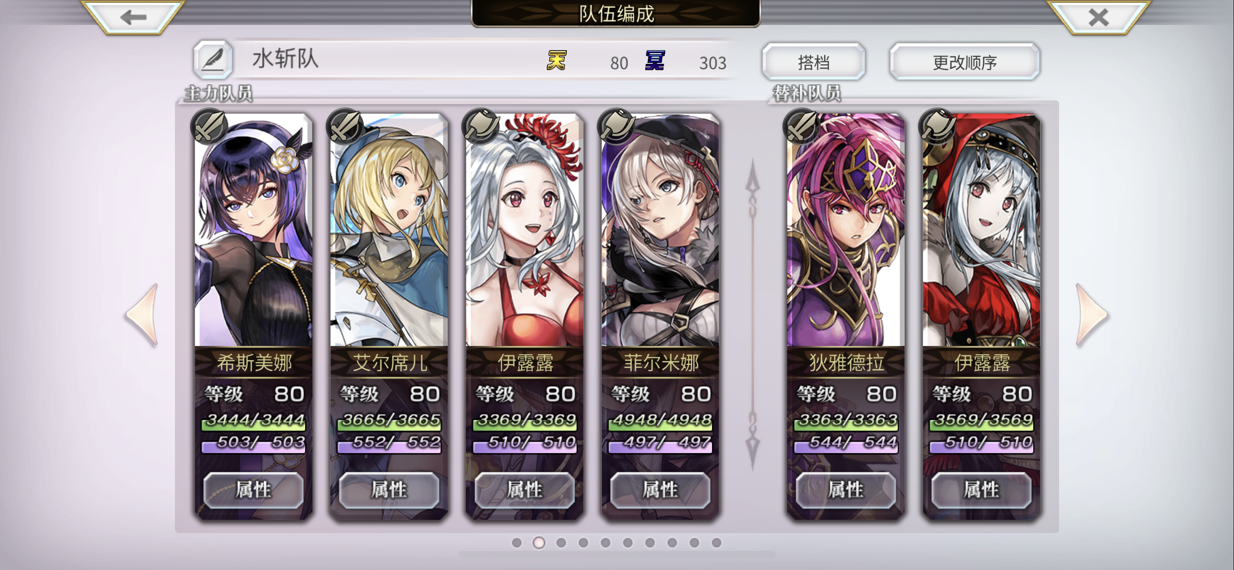Screen dimensions: 1234x570
Task: Click the back arrow button
Action: pos(133,18)
